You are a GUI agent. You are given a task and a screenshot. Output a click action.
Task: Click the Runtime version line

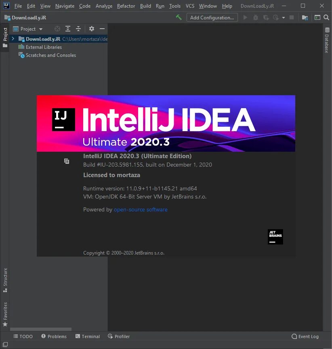140,188
